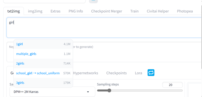The image size is (202, 97).
Task: Pick the 2girls autocomplete entry
Action: 43,63
